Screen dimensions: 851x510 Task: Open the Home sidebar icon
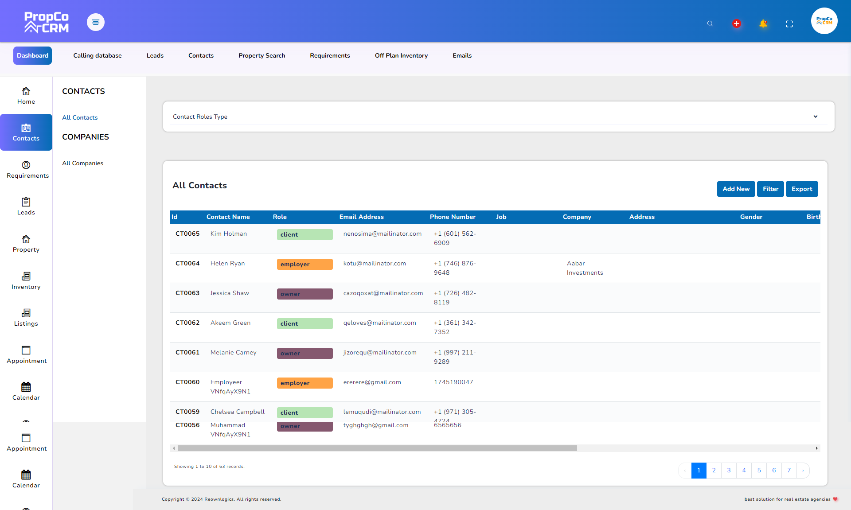(x=26, y=95)
